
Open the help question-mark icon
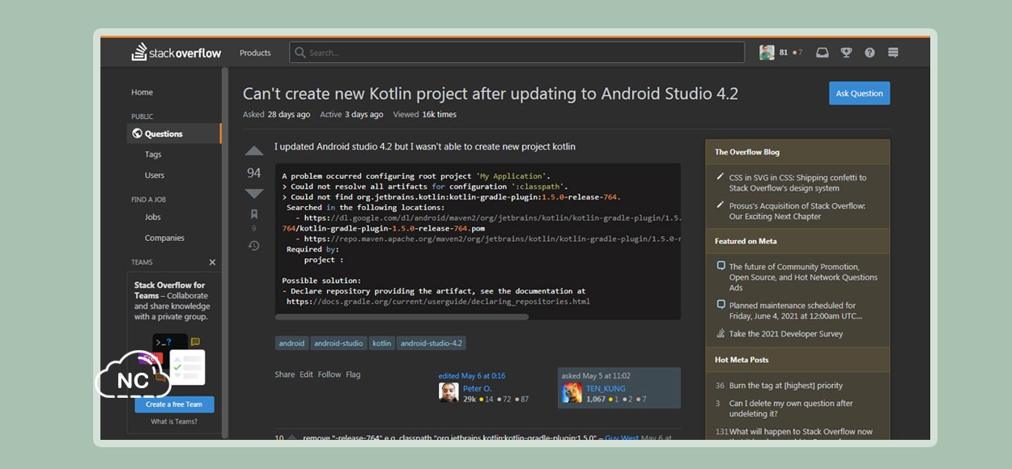(870, 53)
